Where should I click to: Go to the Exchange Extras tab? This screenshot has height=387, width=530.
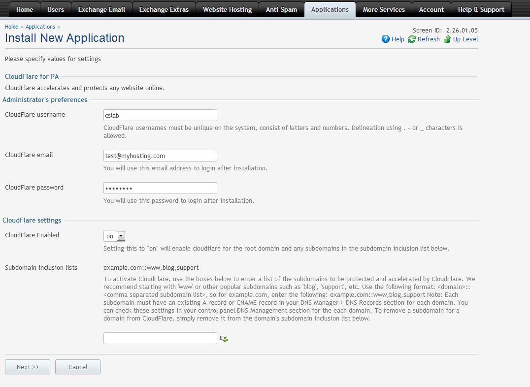(x=164, y=9)
